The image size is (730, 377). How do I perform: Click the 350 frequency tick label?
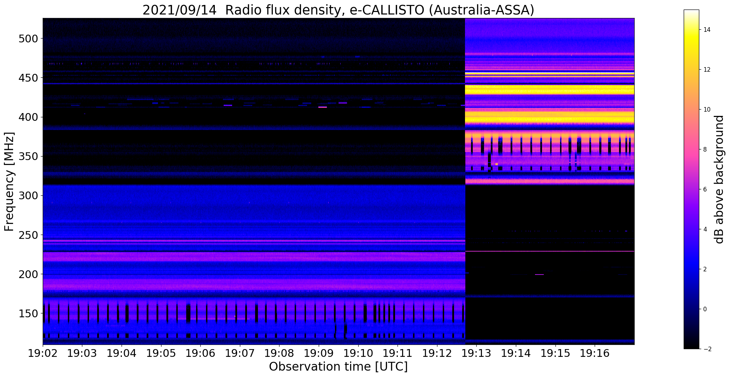coord(28,156)
